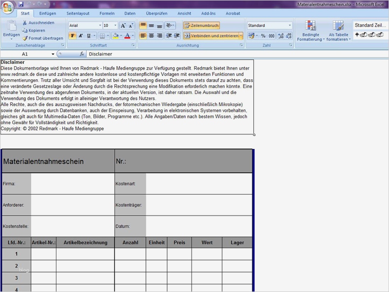
Task: Toggle Zeilenumbruch text wrapping
Action: click(201, 25)
